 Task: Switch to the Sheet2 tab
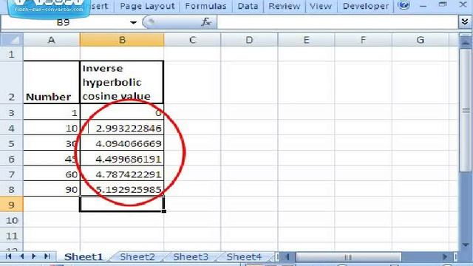click(x=137, y=256)
